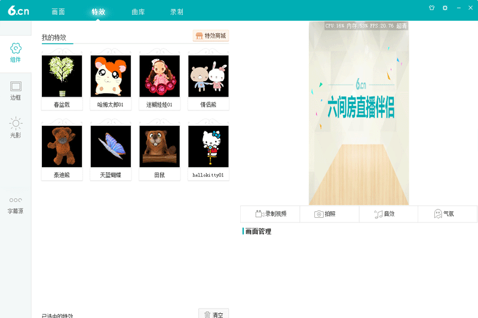This screenshot has height=318, width=478.
Task: Click the hellokitty01 label
Action: [208, 175]
